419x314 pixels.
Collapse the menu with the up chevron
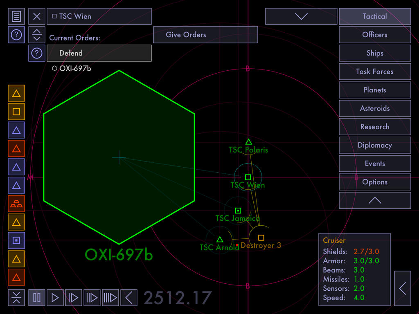[375, 200]
